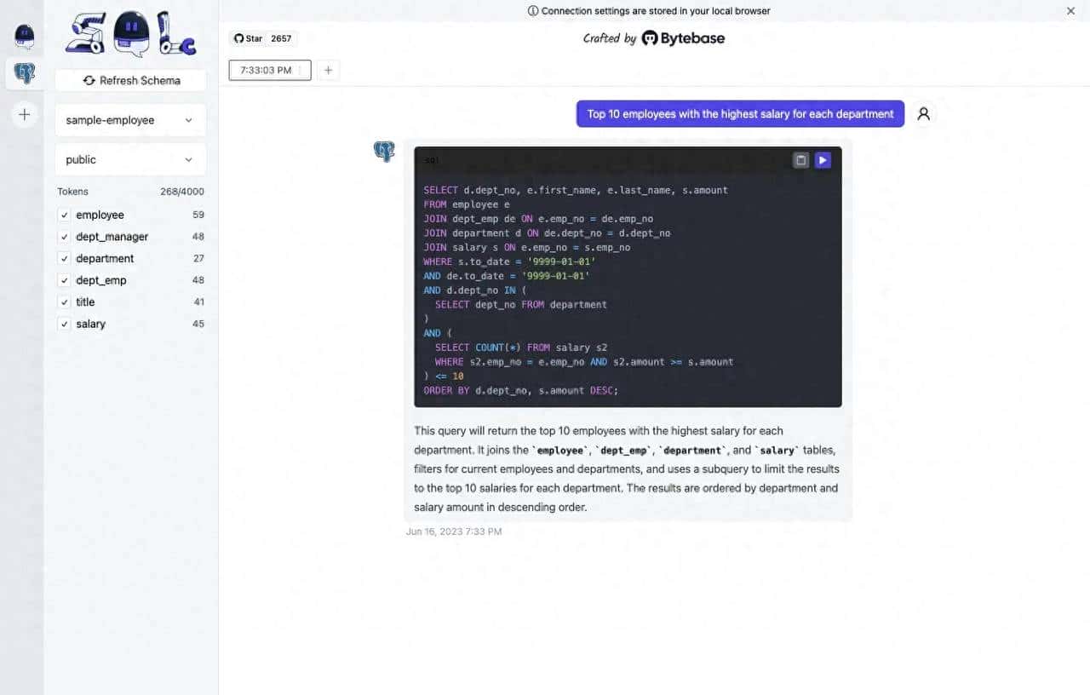Click the token count 59 for employee

[198, 215]
